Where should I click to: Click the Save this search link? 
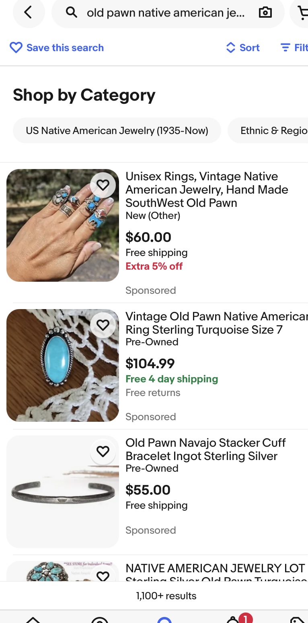pyautogui.click(x=65, y=48)
